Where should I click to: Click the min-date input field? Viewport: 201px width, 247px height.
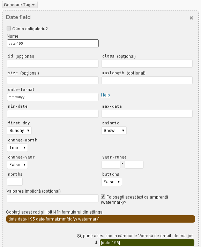tap(53, 114)
